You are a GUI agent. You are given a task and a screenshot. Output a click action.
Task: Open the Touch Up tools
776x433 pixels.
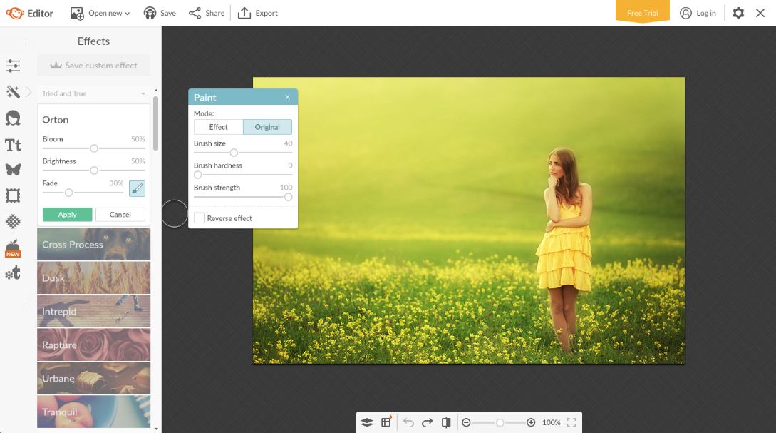[13, 118]
